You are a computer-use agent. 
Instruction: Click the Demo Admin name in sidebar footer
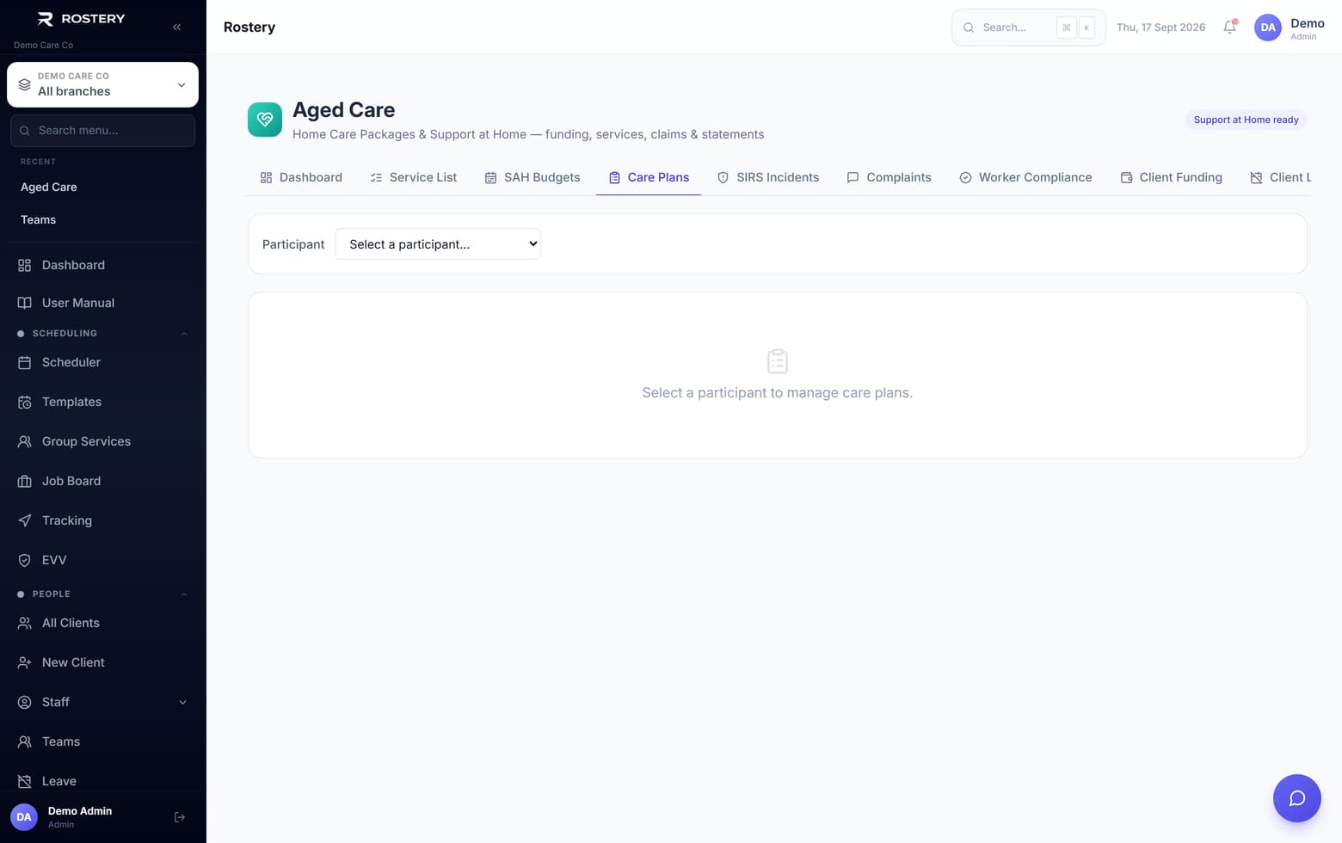click(x=80, y=811)
